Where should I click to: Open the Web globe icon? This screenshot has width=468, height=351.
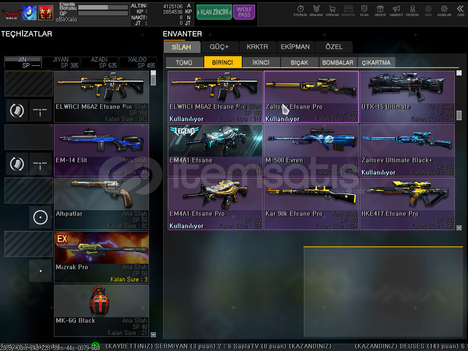point(428,11)
